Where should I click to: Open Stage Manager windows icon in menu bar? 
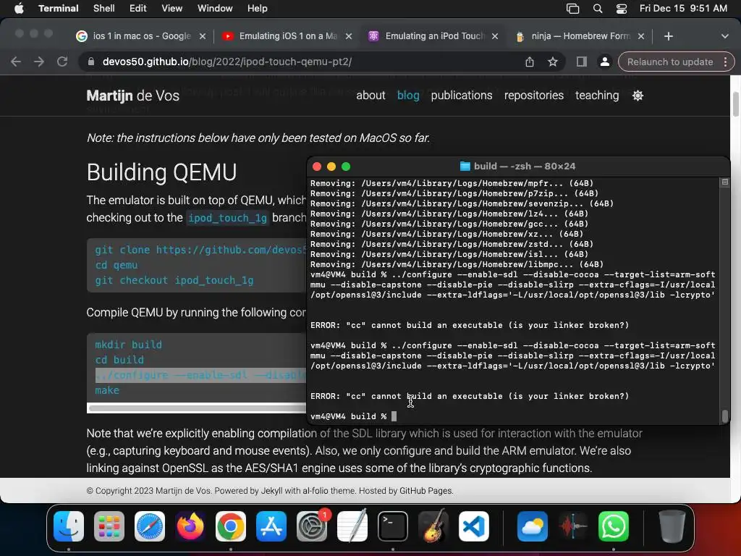(573, 8)
